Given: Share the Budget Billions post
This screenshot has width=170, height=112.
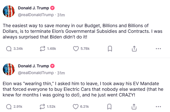Looking at the screenshot, I should (134, 49).
